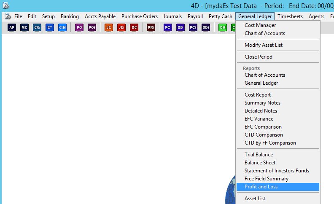Click the application icon in title bar
This screenshot has width=334, height=204.
point(5,5)
